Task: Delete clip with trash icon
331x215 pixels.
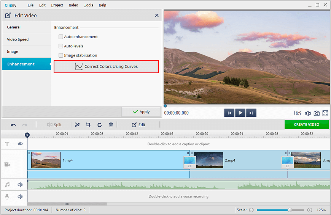Action: pos(111,125)
